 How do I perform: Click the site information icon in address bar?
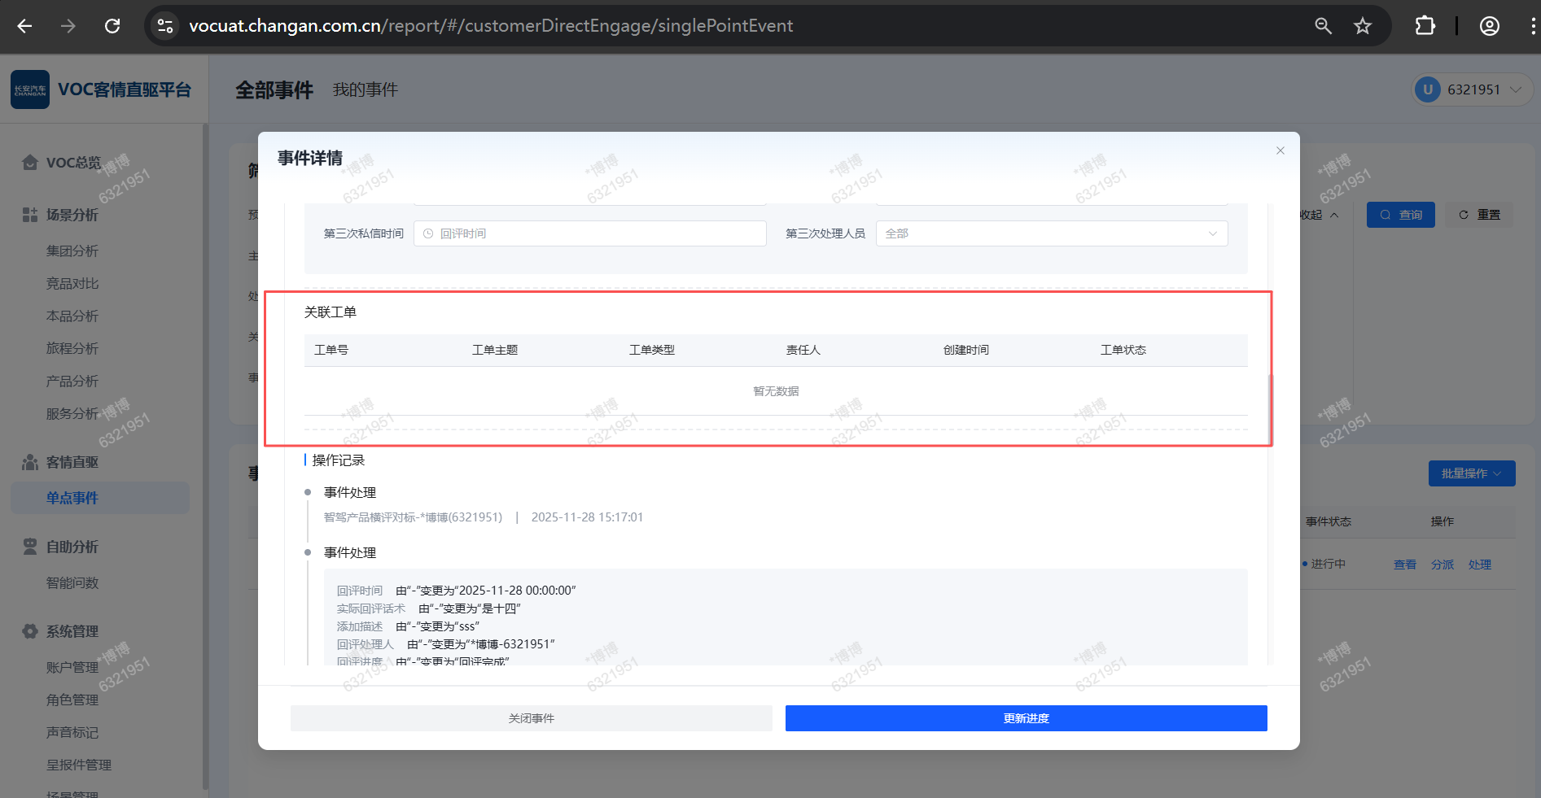click(x=165, y=26)
